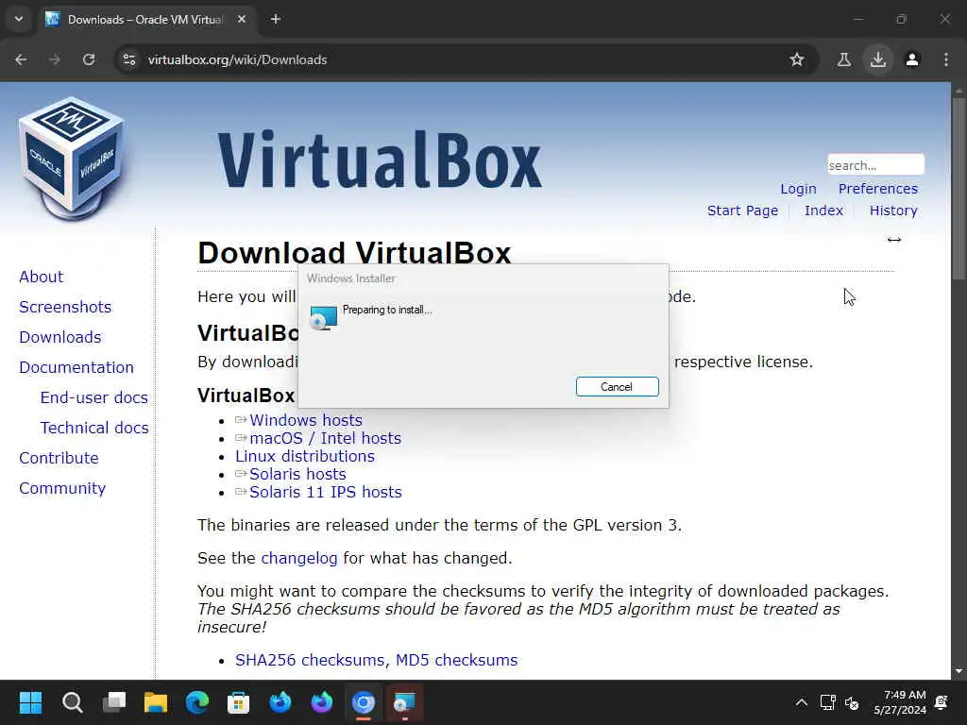Bookmark this page with the star icon
Screen dimensions: 967x725
pos(797,59)
